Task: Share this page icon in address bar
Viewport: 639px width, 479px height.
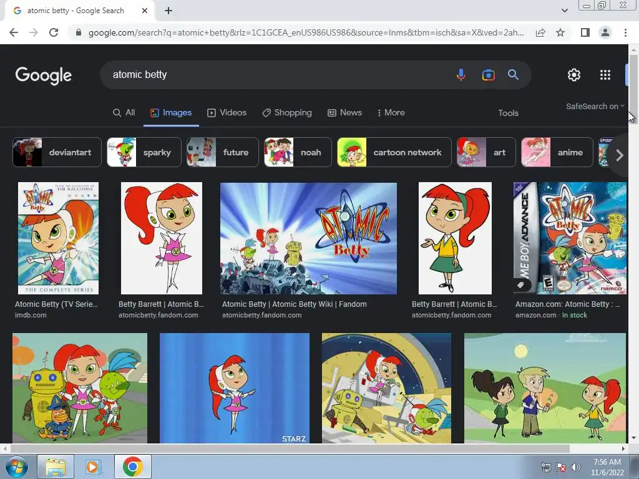Action: 540,32
